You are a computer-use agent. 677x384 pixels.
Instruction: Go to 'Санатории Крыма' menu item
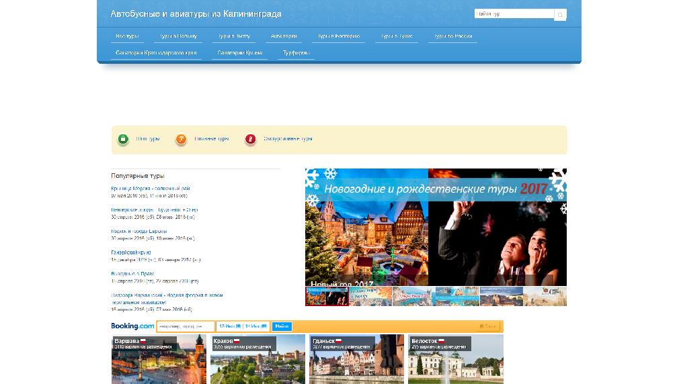click(239, 52)
